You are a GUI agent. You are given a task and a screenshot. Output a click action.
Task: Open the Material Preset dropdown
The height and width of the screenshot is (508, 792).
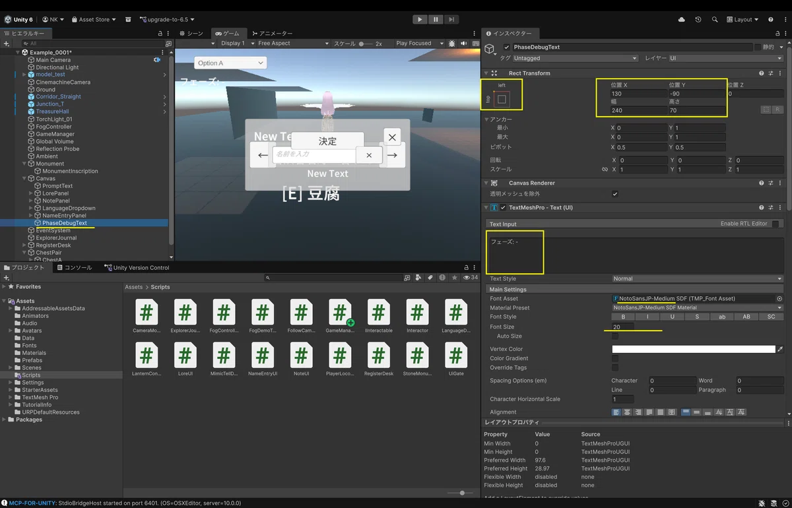[x=698, y=308]
